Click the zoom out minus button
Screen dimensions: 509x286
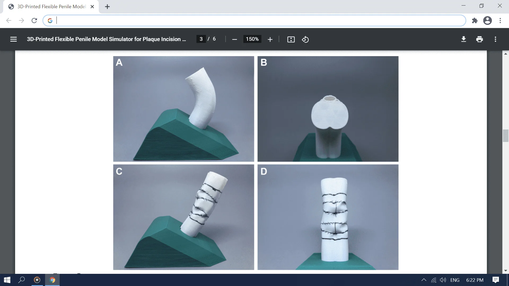click(234, 39)
